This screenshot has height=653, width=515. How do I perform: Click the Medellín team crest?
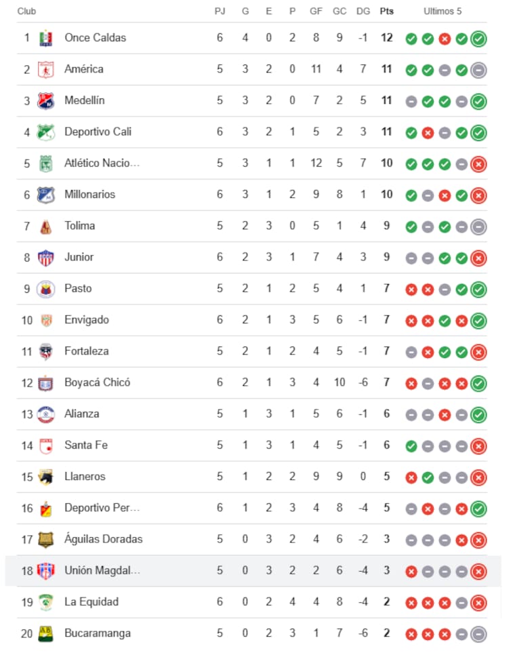click(x=45, y=100)
